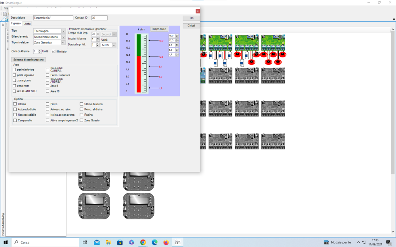Launch Microsoft Edge from the taskbar
Screen dimensions: 396x247
(x=154, y=242)
